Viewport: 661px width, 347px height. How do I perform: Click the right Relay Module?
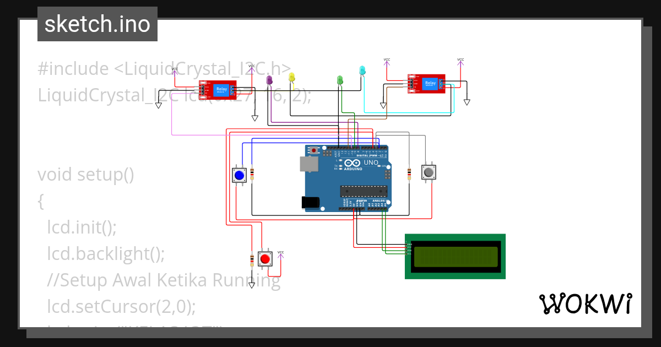[426, 83]
